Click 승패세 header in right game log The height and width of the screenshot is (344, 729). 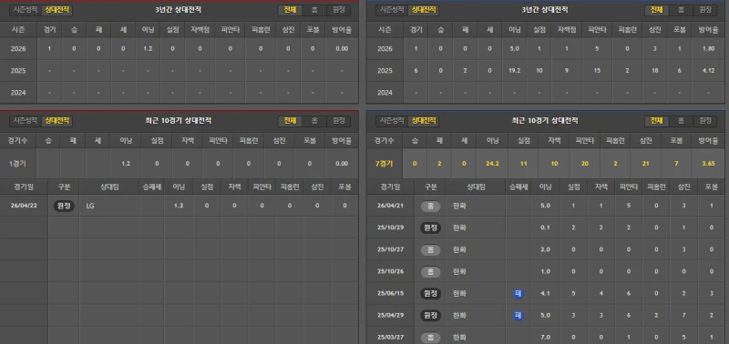[x=519, y=187]
